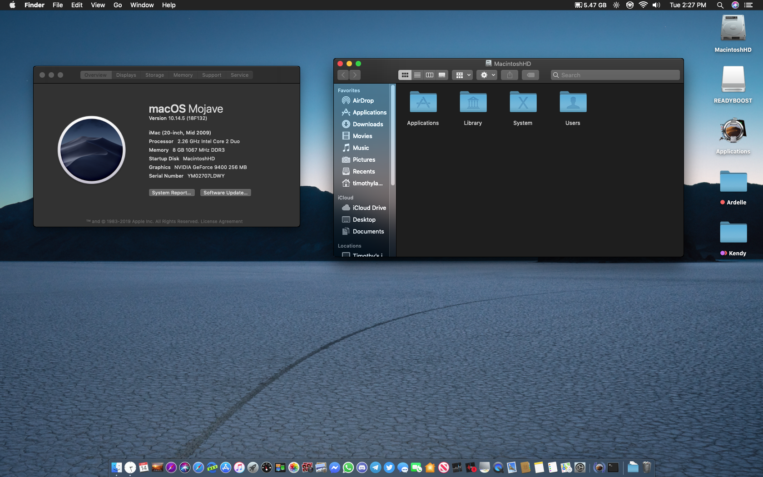Open the Apple menu

pos(12,5)
